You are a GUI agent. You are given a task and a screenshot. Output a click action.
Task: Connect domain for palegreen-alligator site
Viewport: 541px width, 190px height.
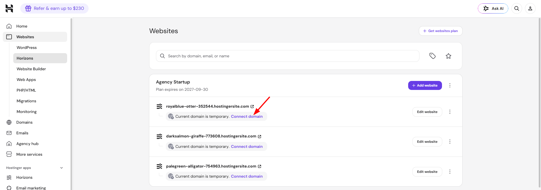(x=247, y=176)
